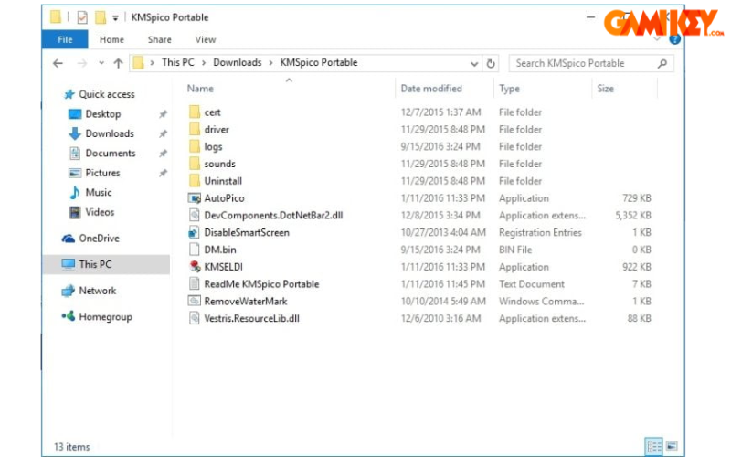The image size is (731, 457).
Task: Click "5,352 KB" size cell
Action: [633, 215]
